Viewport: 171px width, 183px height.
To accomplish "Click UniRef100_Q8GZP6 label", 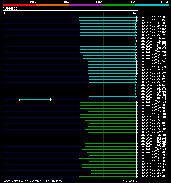I will (153, 158).
